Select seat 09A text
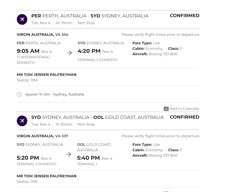233x192 pixels. 27,80
